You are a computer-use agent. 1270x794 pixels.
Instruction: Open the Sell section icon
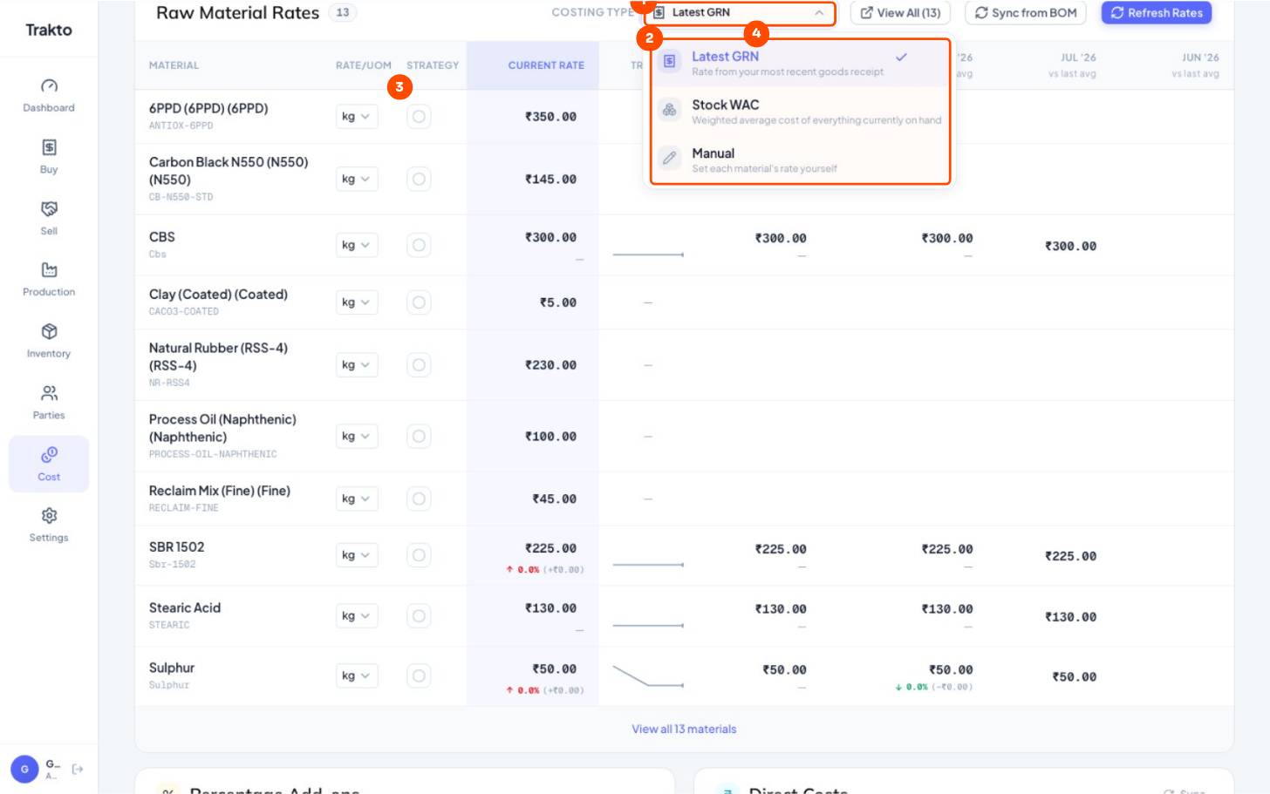[49, 209]
